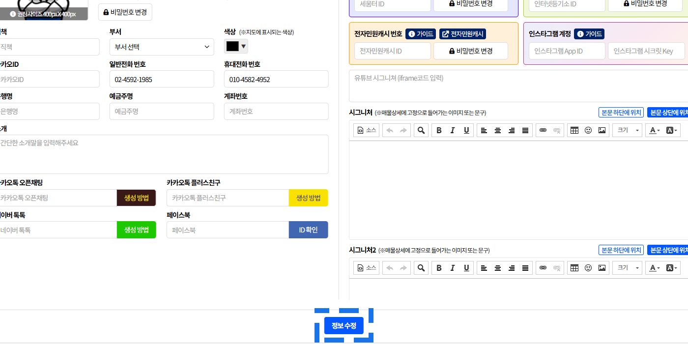Click the 정보 수정 button
This screenshot has height=344, width=688.
(x=344, y=326)
